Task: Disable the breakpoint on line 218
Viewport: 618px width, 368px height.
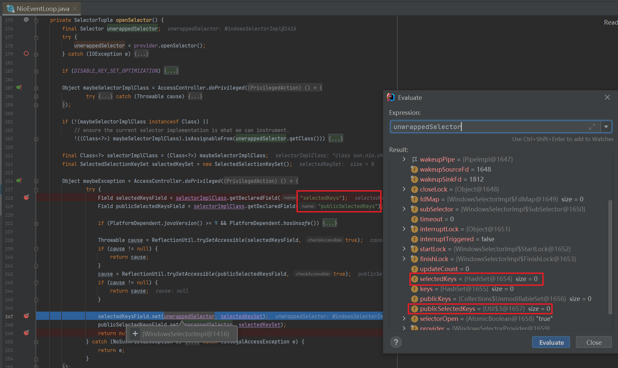Action: pos(26,197)
